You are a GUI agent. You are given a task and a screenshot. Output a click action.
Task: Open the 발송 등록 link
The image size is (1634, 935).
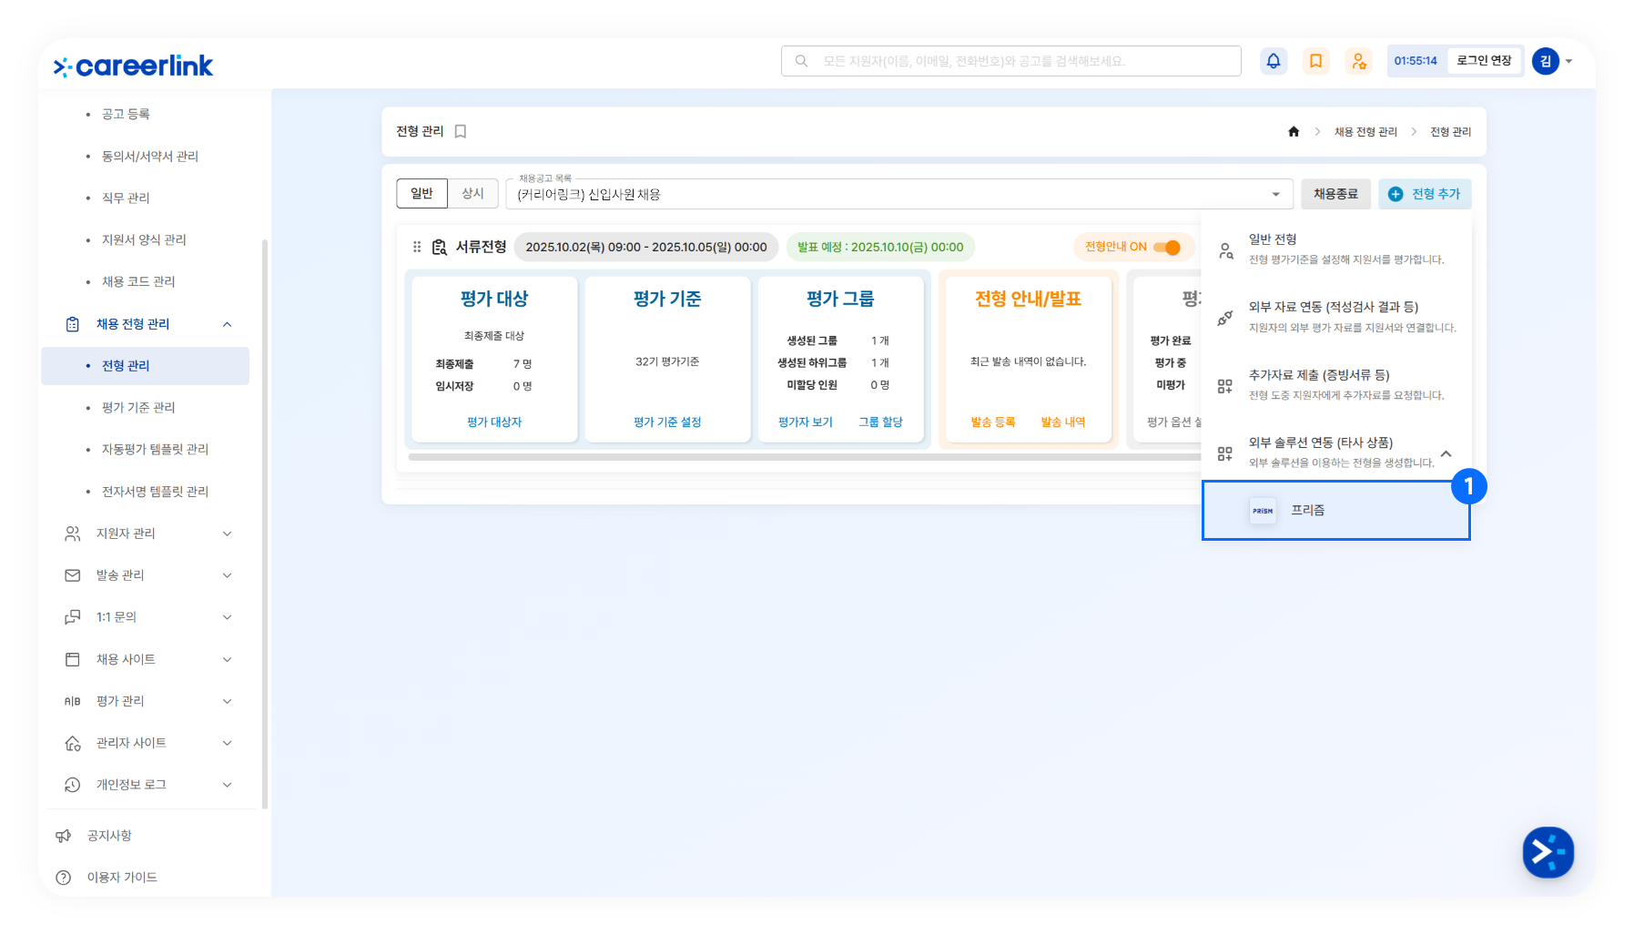tap(993, 422)
